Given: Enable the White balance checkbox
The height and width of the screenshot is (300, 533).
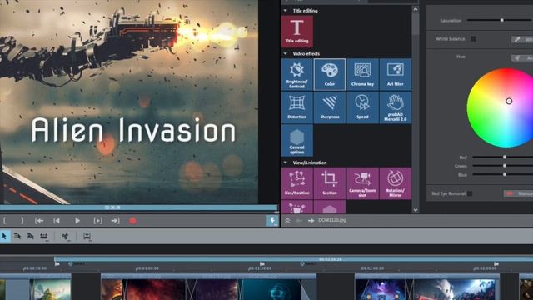Looking at the screenshot, I should coord(473,39).
